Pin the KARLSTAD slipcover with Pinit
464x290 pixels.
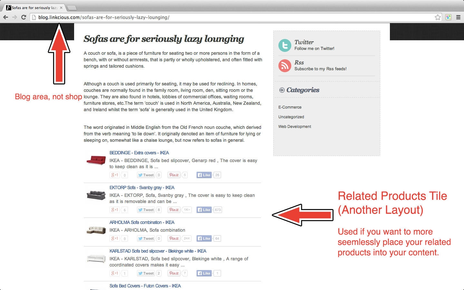[x=174, y=273]
